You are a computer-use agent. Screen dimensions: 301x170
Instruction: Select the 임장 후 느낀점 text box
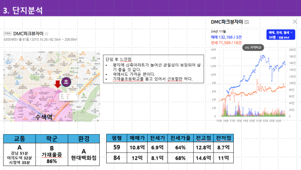pos(153,69)
